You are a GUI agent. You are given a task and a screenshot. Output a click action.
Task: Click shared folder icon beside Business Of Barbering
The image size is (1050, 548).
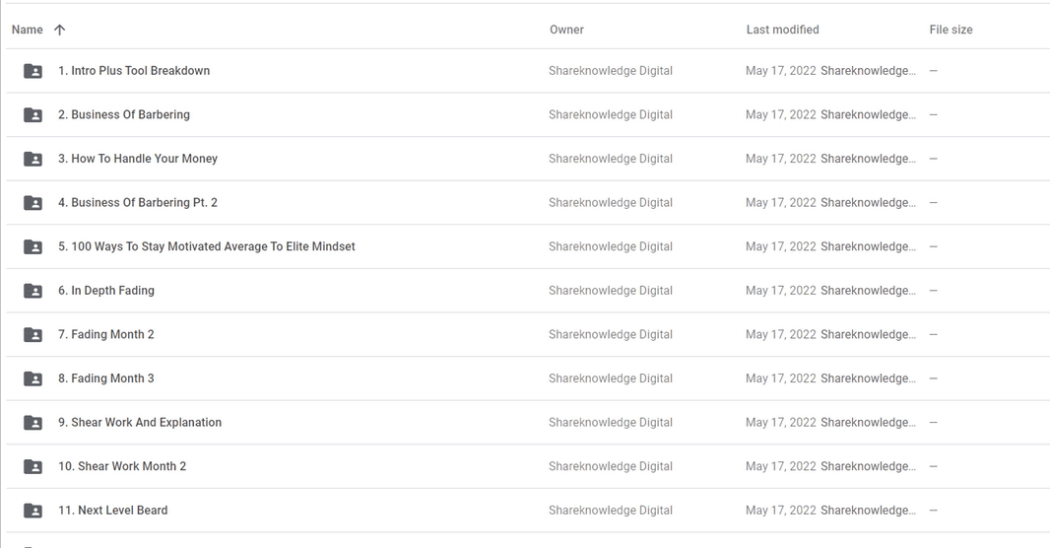[33, 115]
